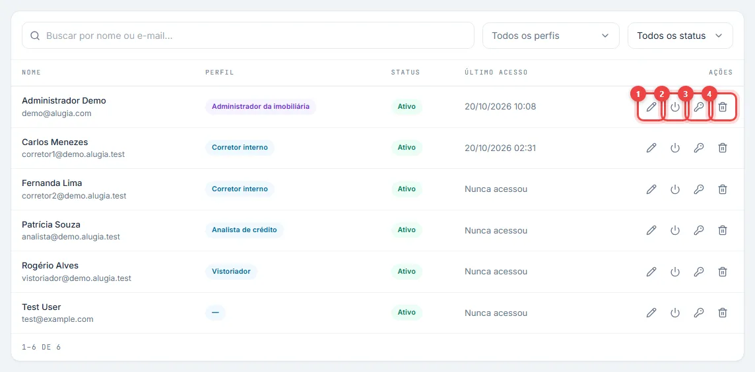Screen dimensions: 755x372
Task: Click Ativo badge in Test User row
Action: pyautogui.click(x=407, y=313)
